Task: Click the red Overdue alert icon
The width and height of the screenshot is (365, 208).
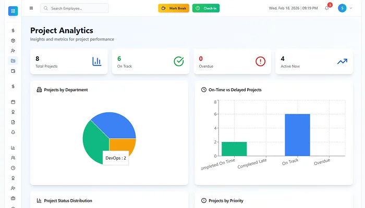Action: (x=260, y=61)
